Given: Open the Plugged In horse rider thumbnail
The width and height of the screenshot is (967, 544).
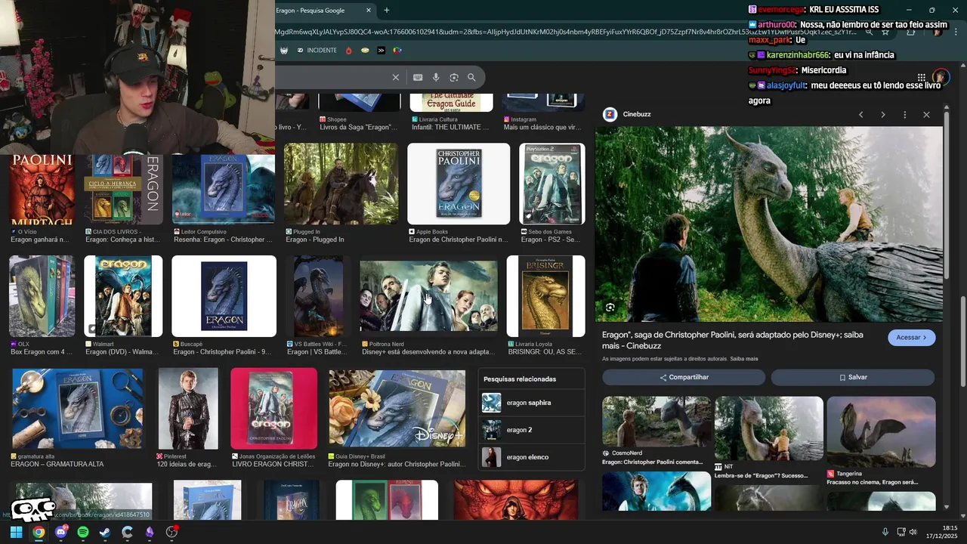Looking at the screenshot, I should click(341, 184).
